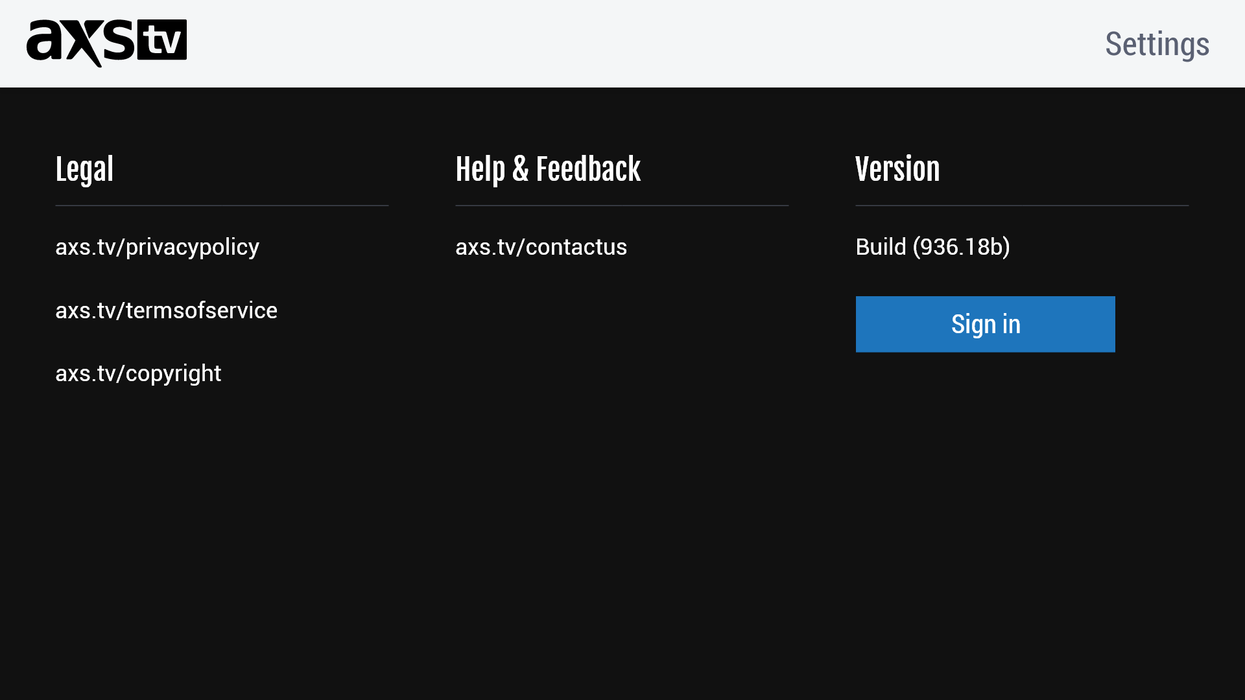Screen dimensions: 1245x700
Task: Open axs.tv/termsofservice link
Action: [166, 310]
